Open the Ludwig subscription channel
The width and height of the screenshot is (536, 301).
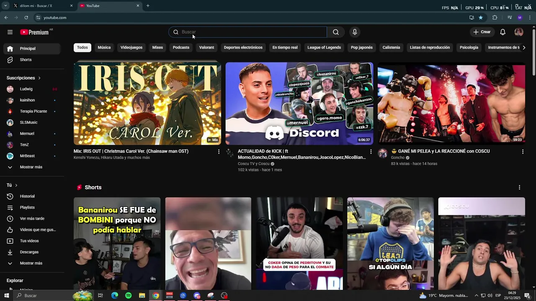pyautogui.click(x=32, y=89)
